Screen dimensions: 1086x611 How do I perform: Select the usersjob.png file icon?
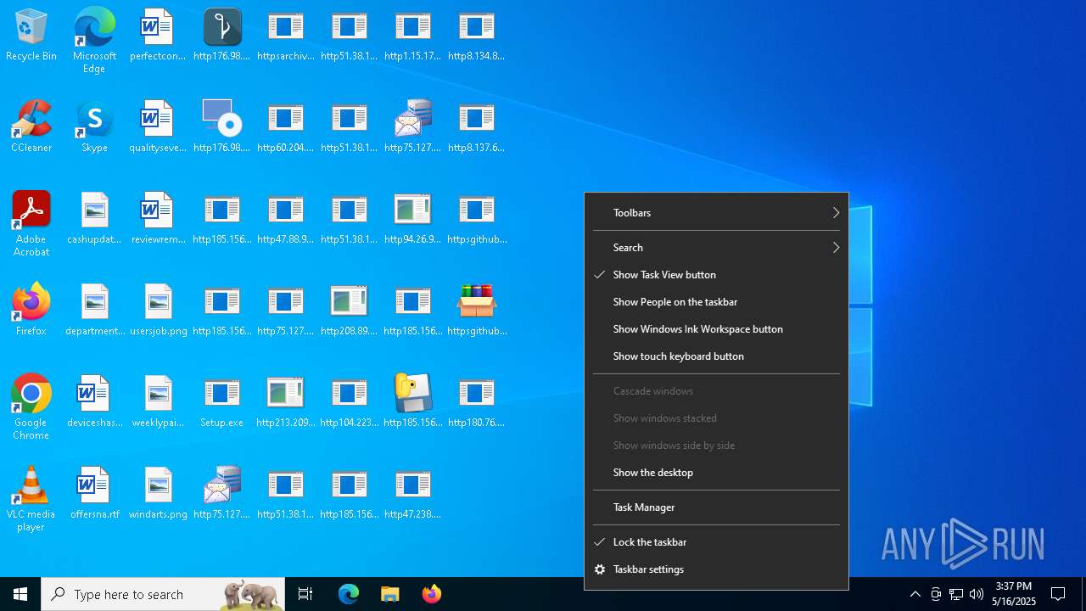click(158, 311)
